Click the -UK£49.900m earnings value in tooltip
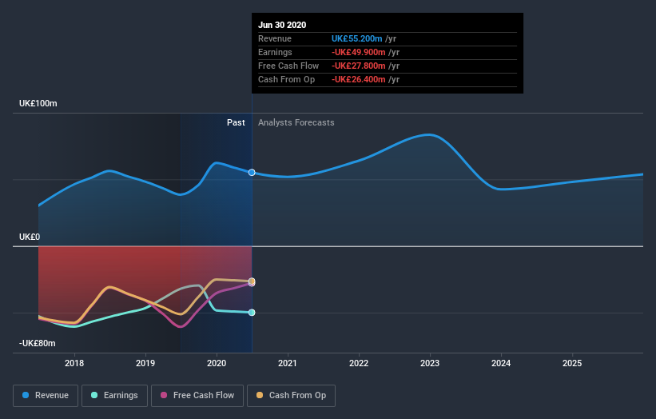Viewport: 656px width, 419px height. coord(359,52)
